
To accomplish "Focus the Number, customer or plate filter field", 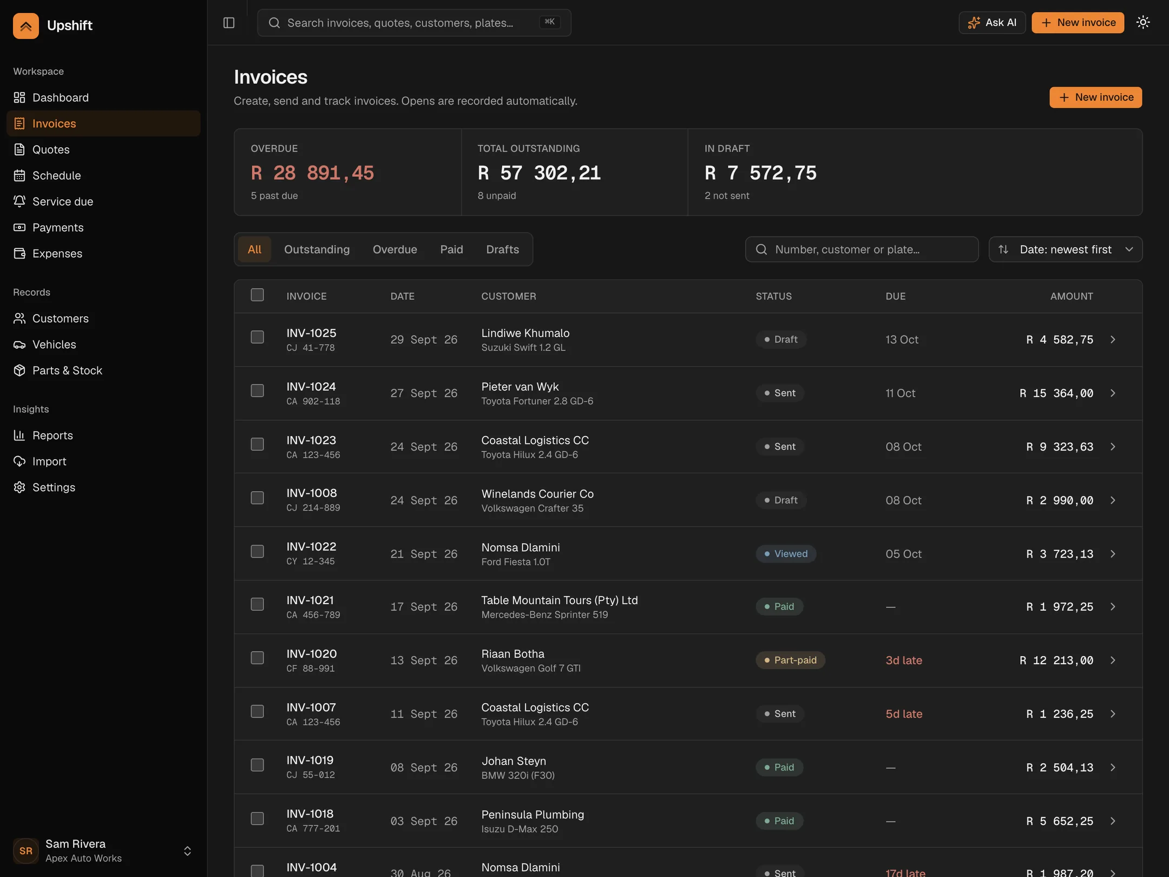I will tap(862, 249).
